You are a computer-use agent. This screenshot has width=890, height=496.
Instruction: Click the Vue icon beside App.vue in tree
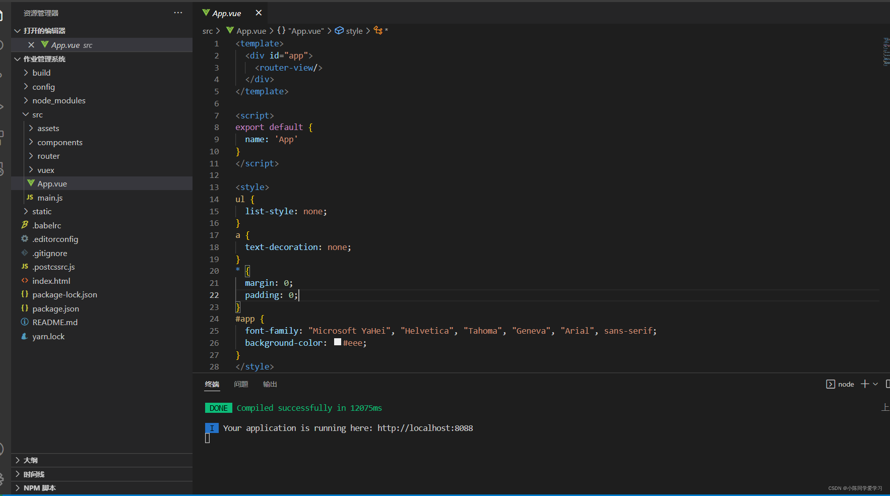31,183
